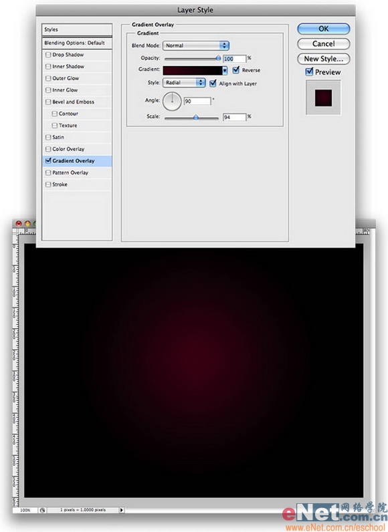
Task: Open the gradient Style dropdown set to Radial
Action: click(184, 83)
